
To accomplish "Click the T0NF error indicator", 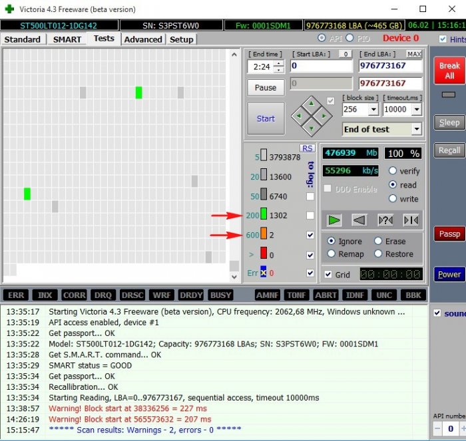I will (297, 295).
